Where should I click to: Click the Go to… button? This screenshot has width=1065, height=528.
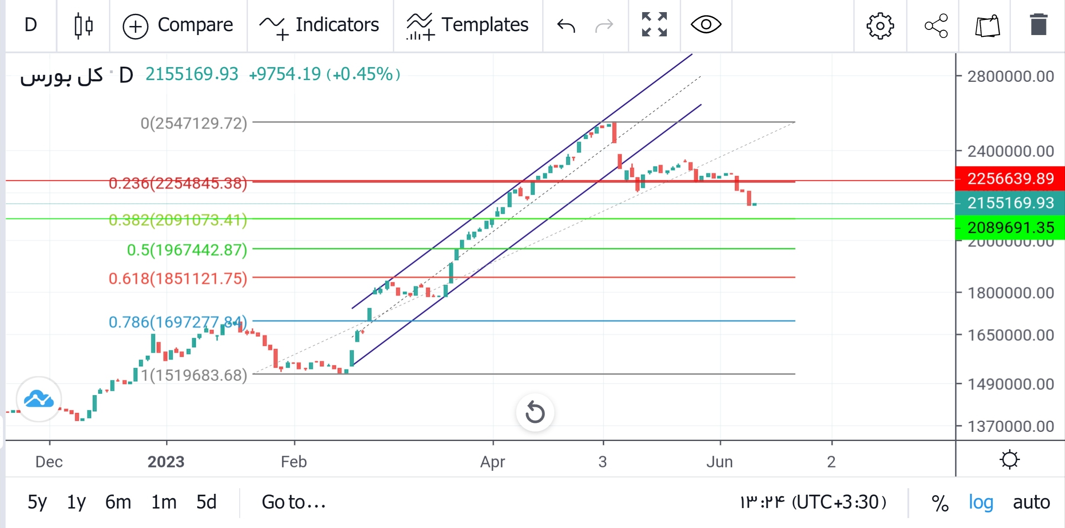[293, 502]
